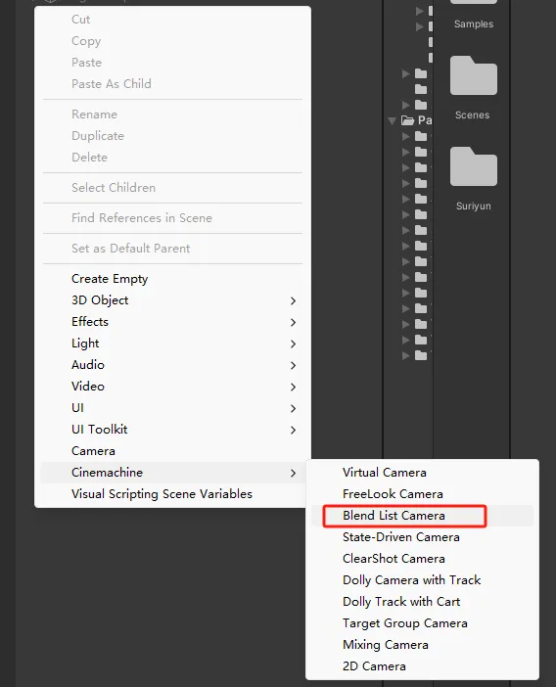Collapse the open Pa… folder tree arrow

pos(393,120)
